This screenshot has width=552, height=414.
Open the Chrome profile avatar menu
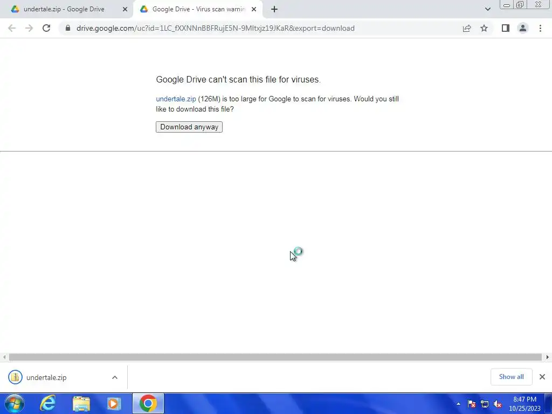click(x=523, y=28)
